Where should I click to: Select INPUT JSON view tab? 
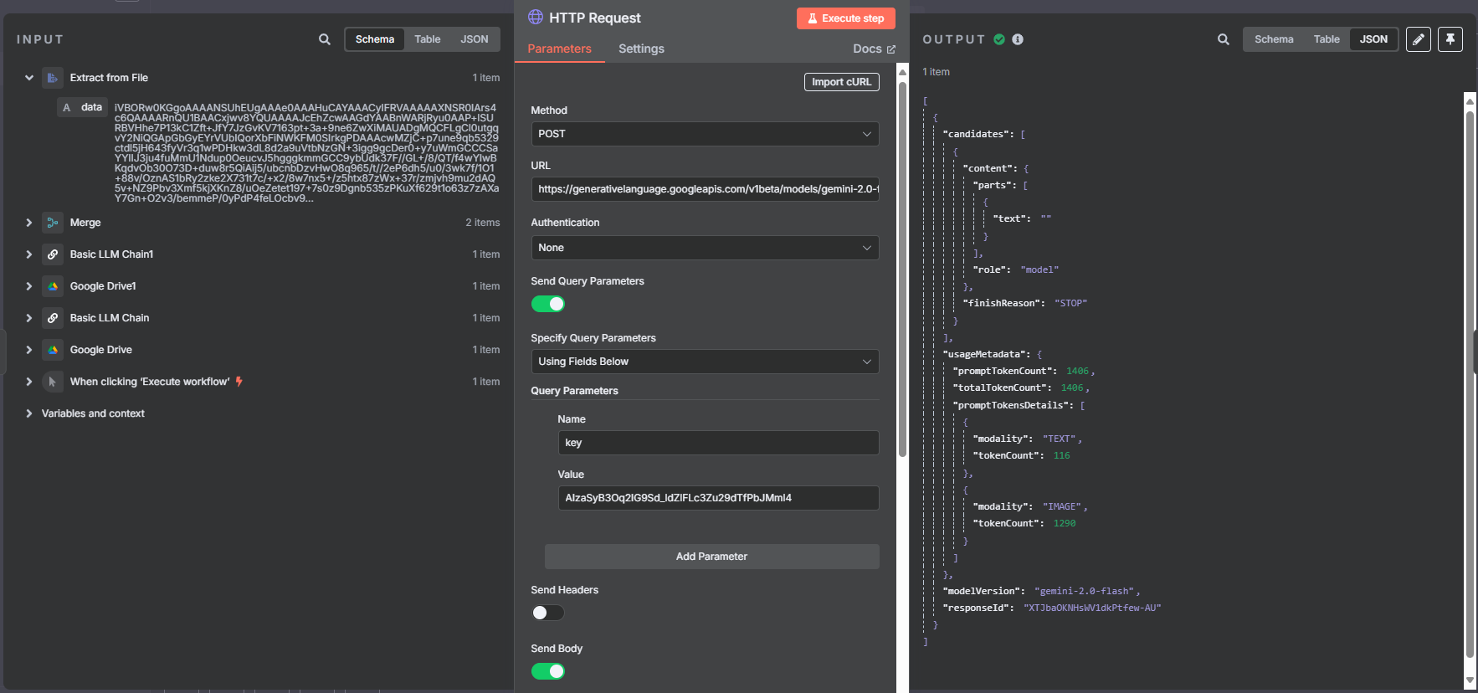475,39
